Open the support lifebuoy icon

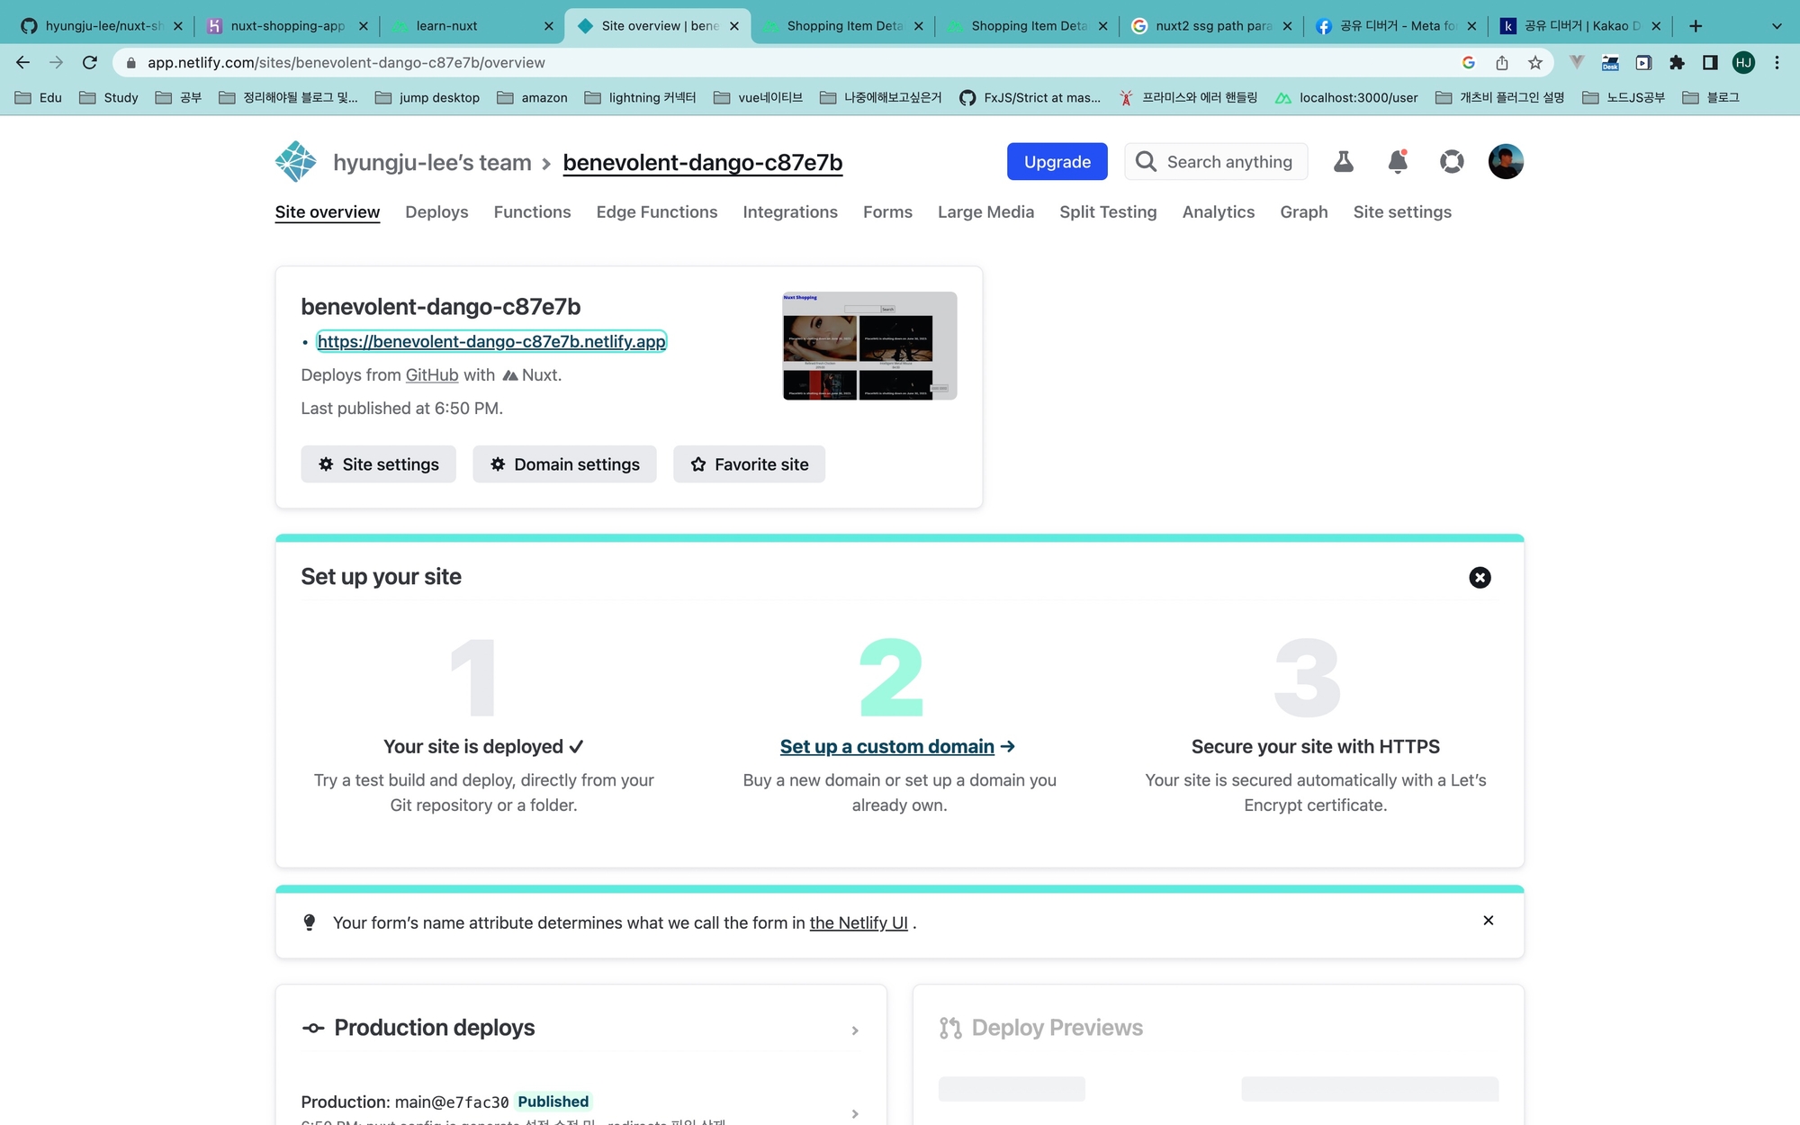(x=1452, y=162)
